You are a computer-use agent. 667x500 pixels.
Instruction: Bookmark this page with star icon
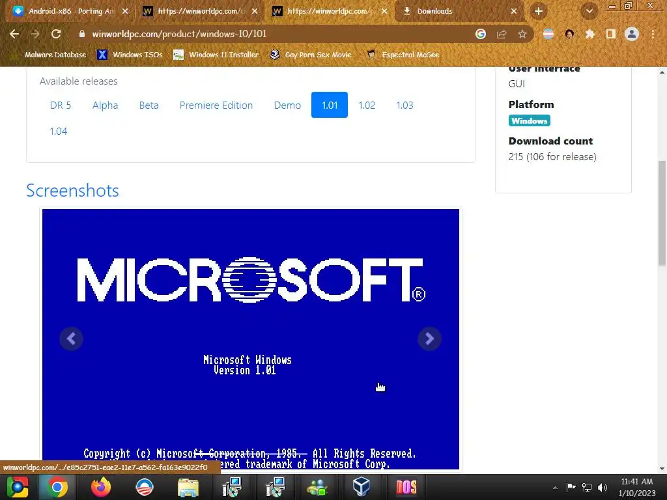pos(522,34)
